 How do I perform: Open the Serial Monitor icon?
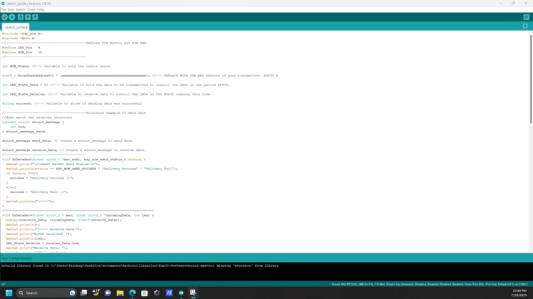(x=526, y=17)
